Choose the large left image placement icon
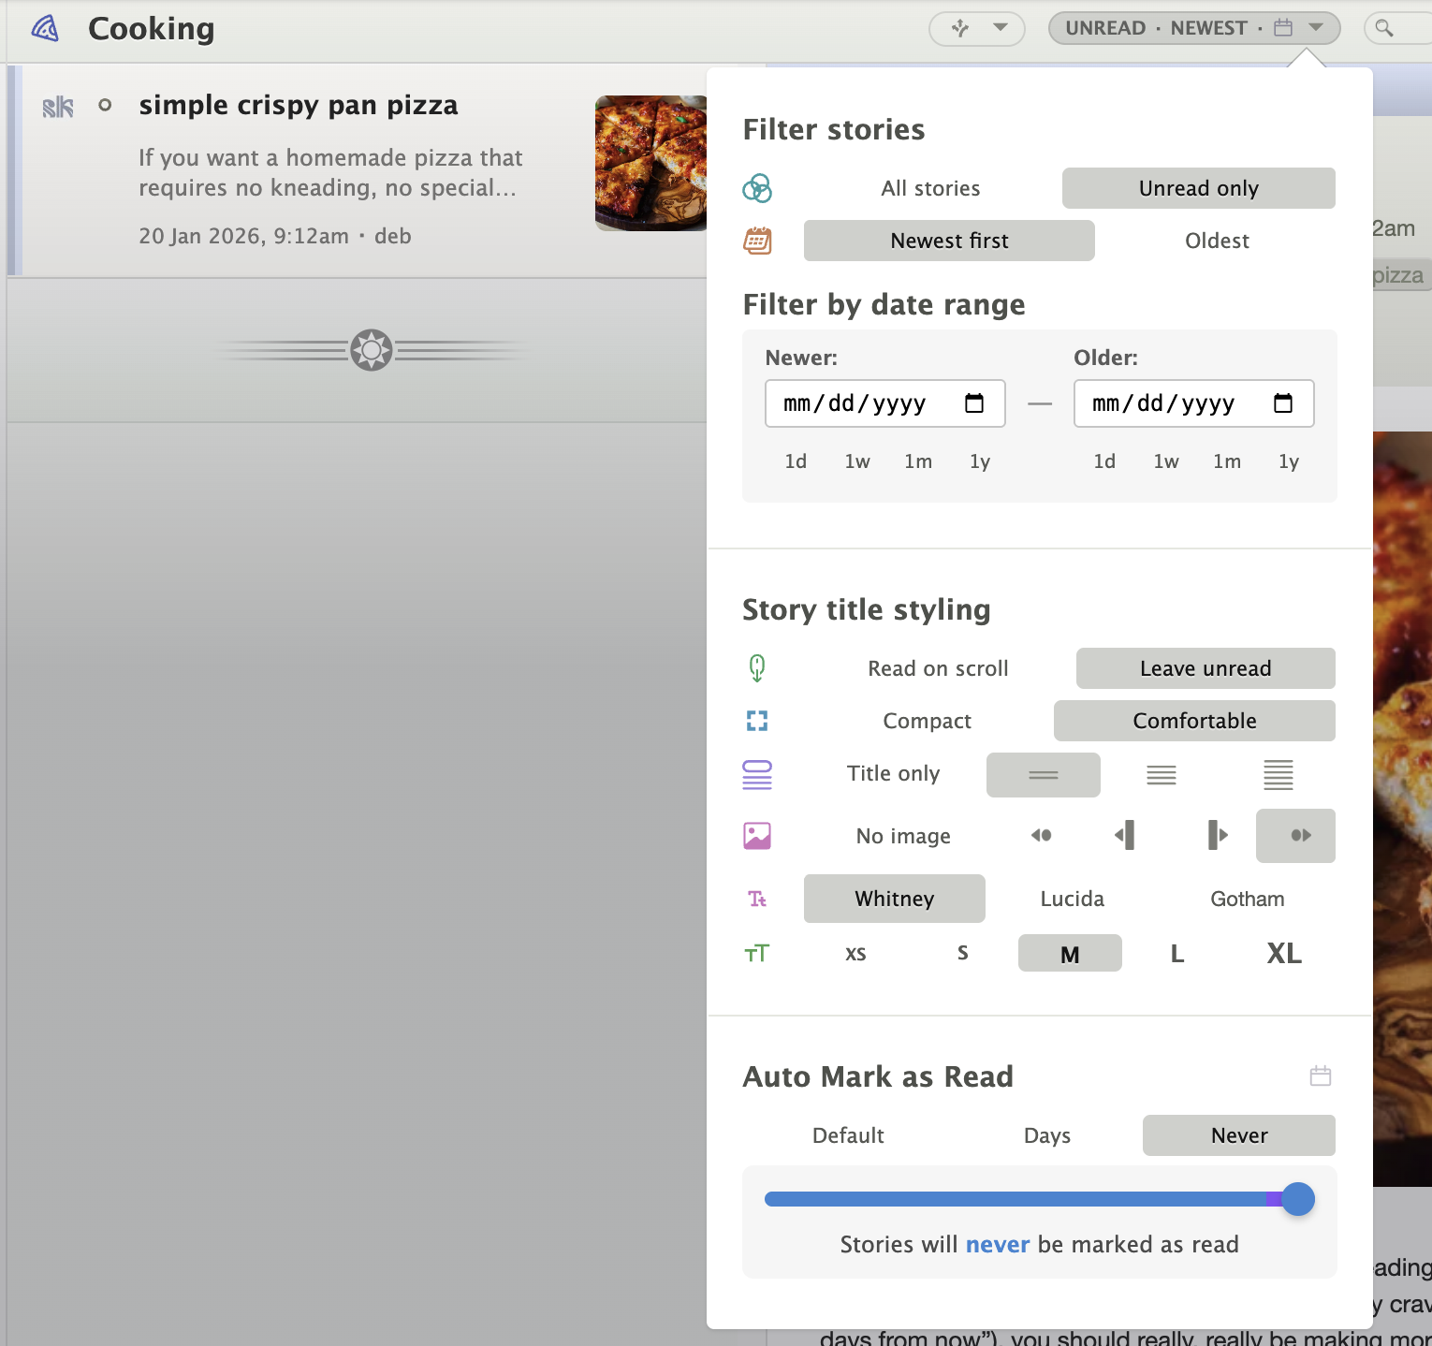Image resolution: width=1432 pixels, height=1346 pixels. point(1125,835)
